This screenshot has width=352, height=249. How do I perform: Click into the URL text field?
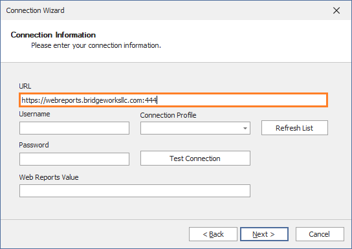(173, 100)
